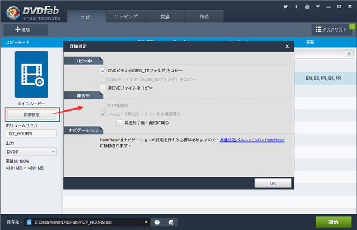357x230 pixels.
Task: Click the save path D:\Documents\DVDFab9\127_HOURS.iso field
Action: (88, 222)
